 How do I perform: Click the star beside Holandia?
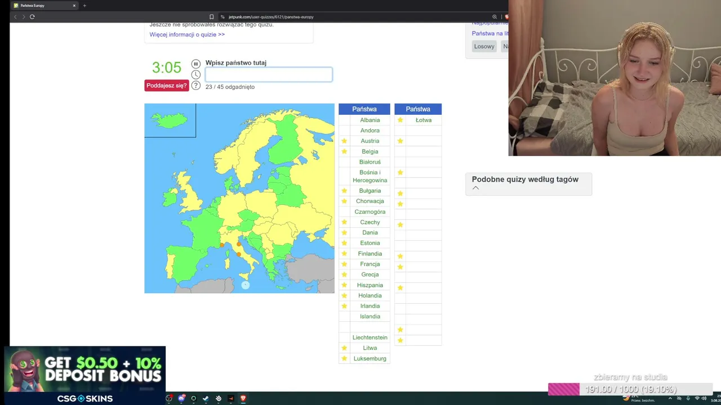click(x=344, y=296)
